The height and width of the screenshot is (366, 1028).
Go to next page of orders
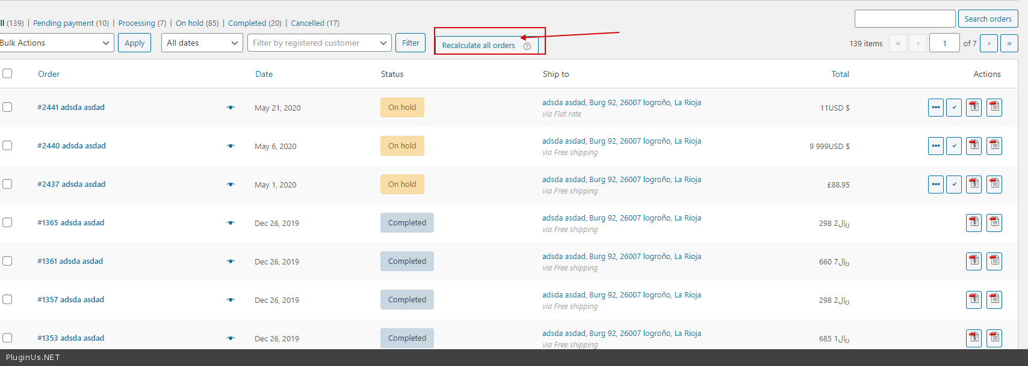point(989,43)
